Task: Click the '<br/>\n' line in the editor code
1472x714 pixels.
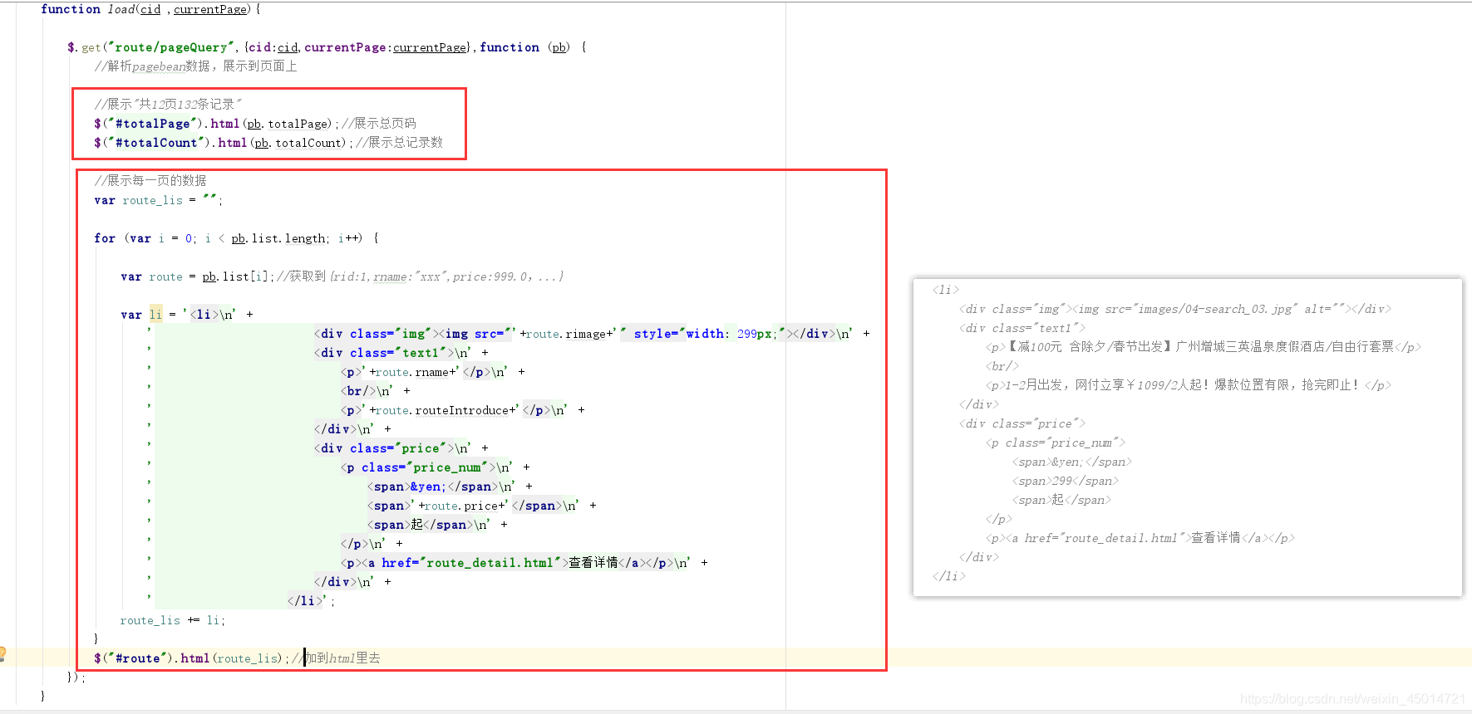Action: (x=375, y=391)
